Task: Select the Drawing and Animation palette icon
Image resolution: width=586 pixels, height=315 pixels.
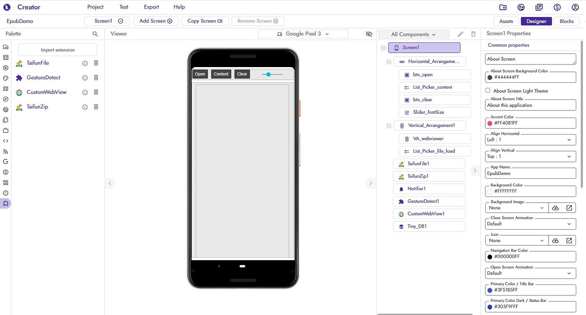Action: click(x=6, y=78)
